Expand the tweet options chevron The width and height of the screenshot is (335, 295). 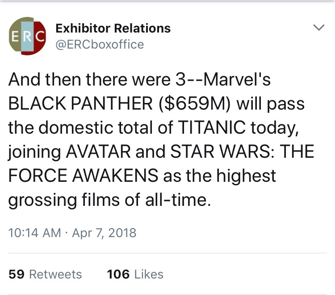click(x=319, y=28)
